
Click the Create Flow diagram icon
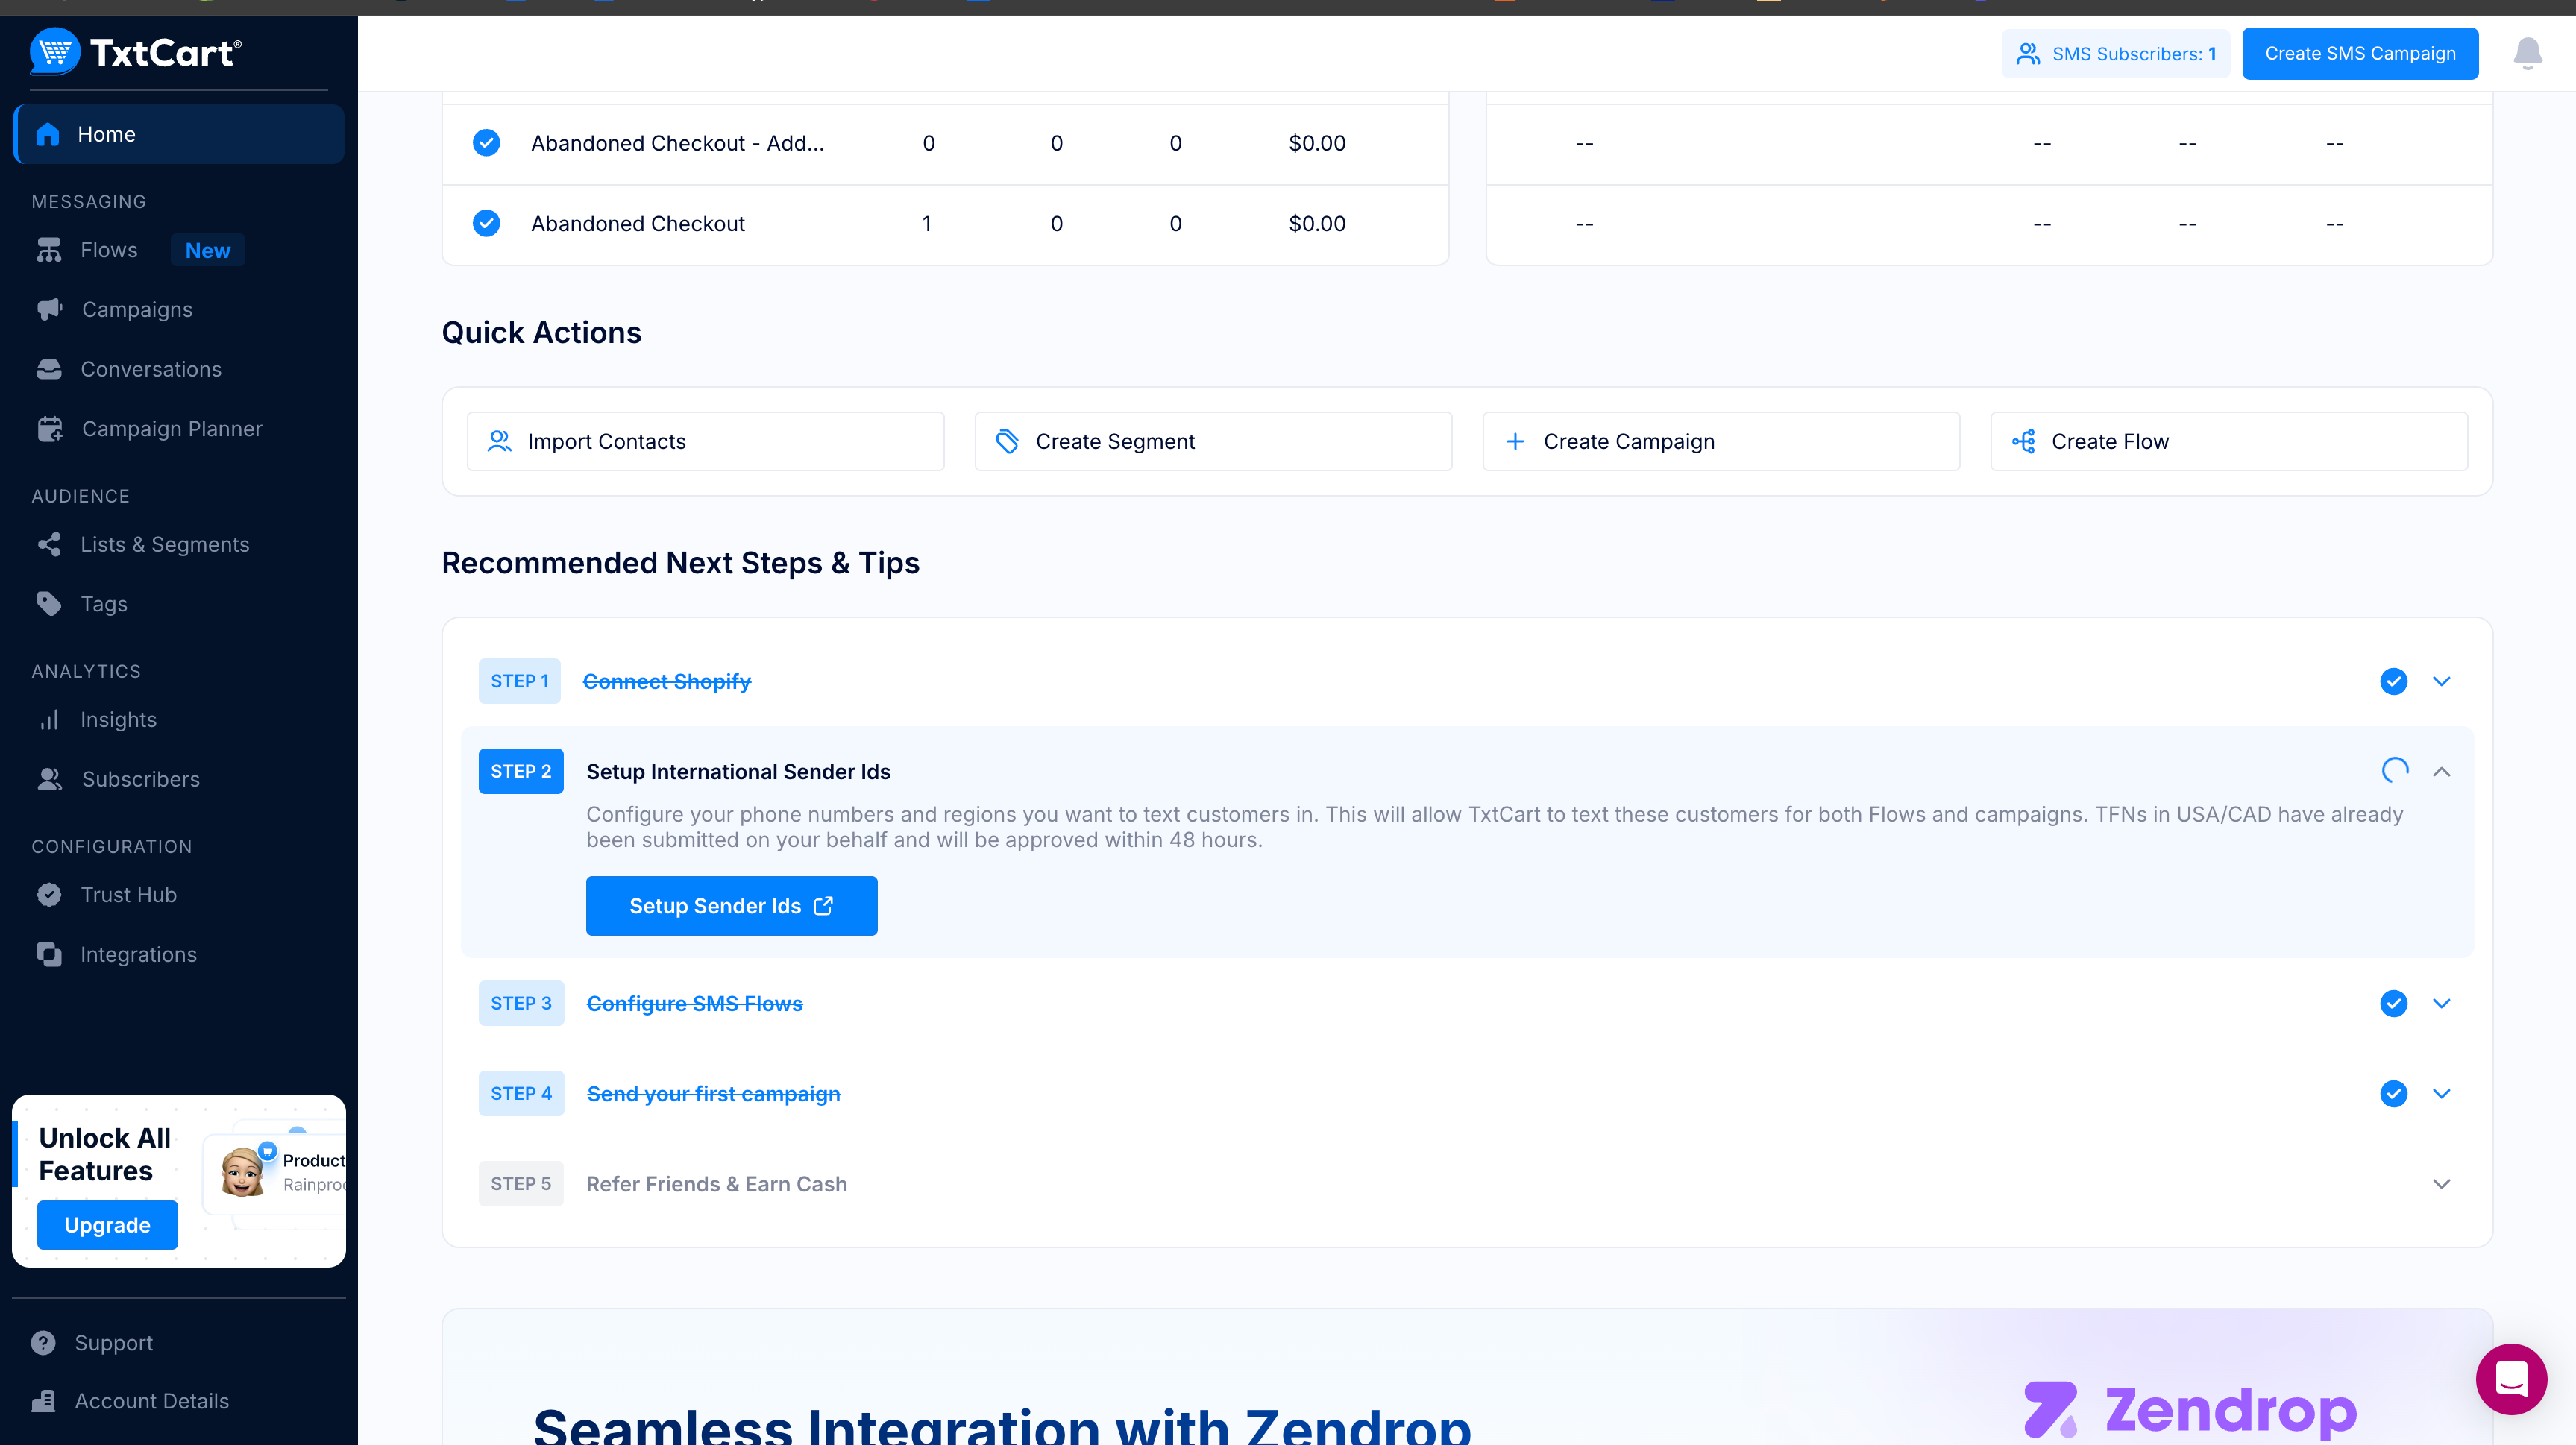coord(2023,441)
